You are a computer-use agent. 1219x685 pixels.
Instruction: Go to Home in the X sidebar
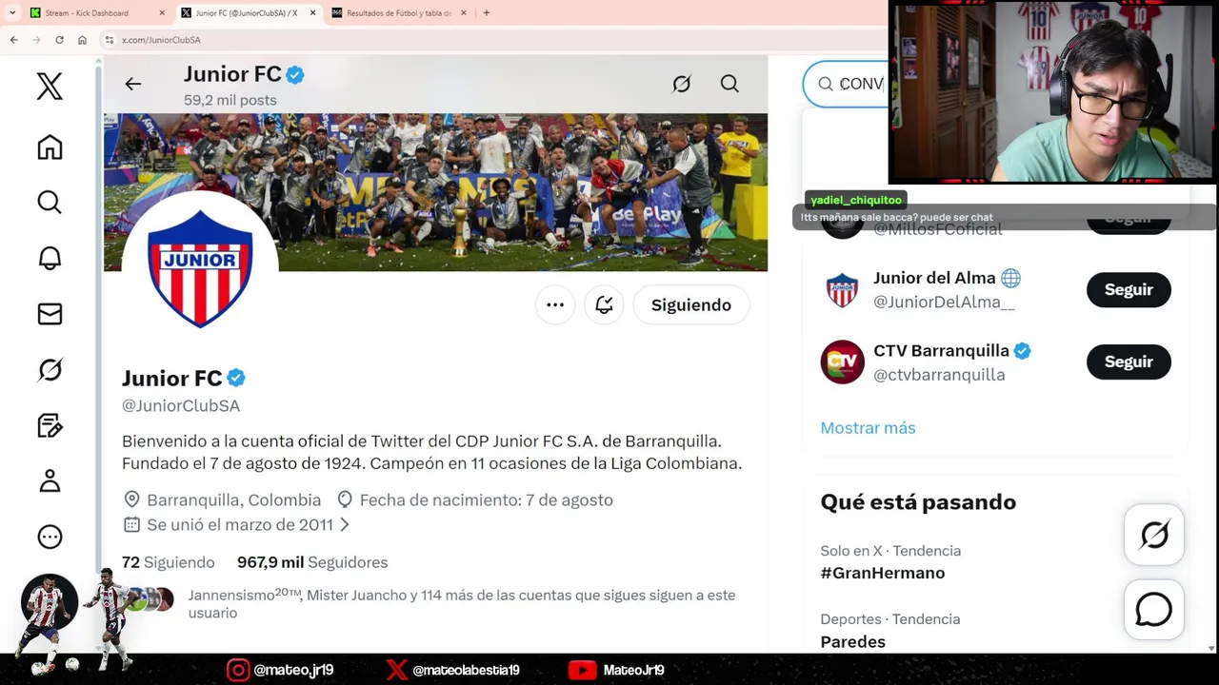(x=50, y=147)
